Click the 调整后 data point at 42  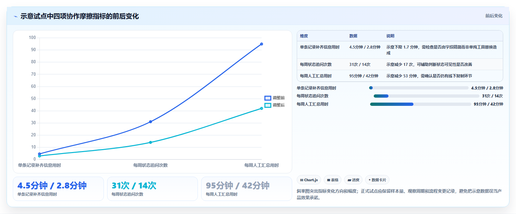262,108
